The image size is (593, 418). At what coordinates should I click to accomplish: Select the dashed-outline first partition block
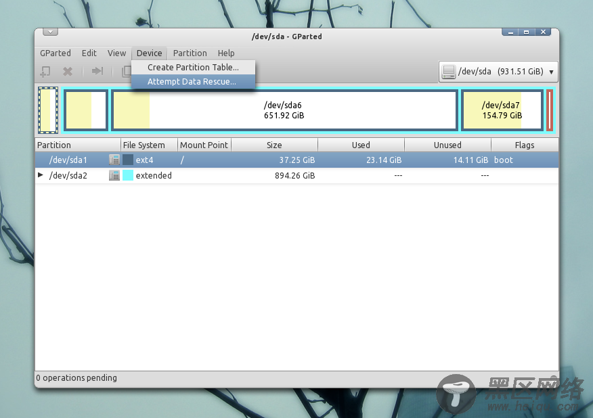coord(48,110)
